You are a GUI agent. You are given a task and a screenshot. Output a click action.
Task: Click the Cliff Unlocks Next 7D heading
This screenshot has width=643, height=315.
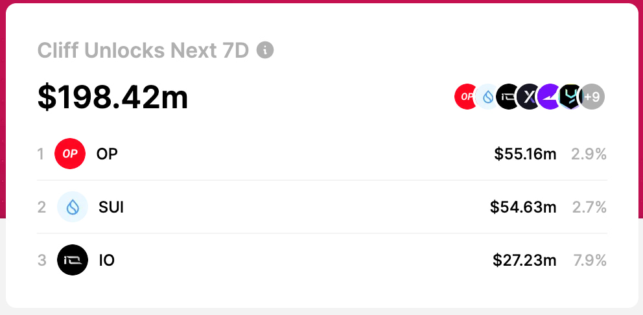click(x=143, y=50)
